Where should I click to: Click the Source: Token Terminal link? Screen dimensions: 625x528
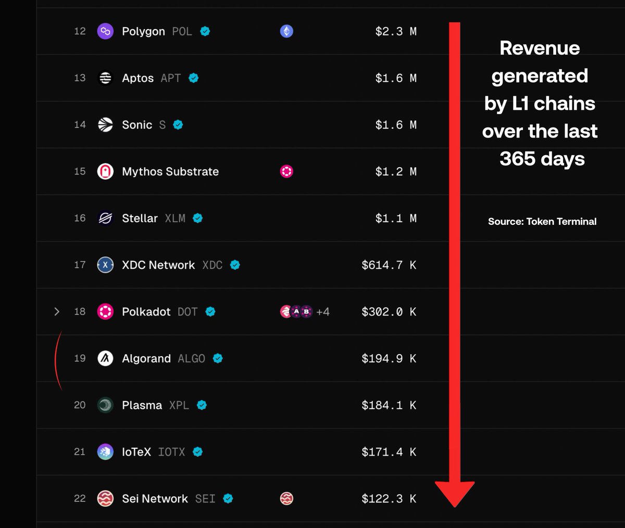542,221
